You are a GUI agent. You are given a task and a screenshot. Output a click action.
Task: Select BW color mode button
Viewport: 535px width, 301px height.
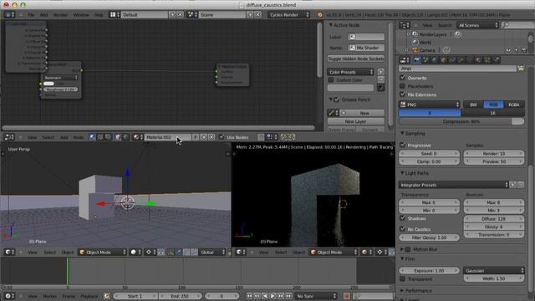pyautogui.click(x=473, y=105)
